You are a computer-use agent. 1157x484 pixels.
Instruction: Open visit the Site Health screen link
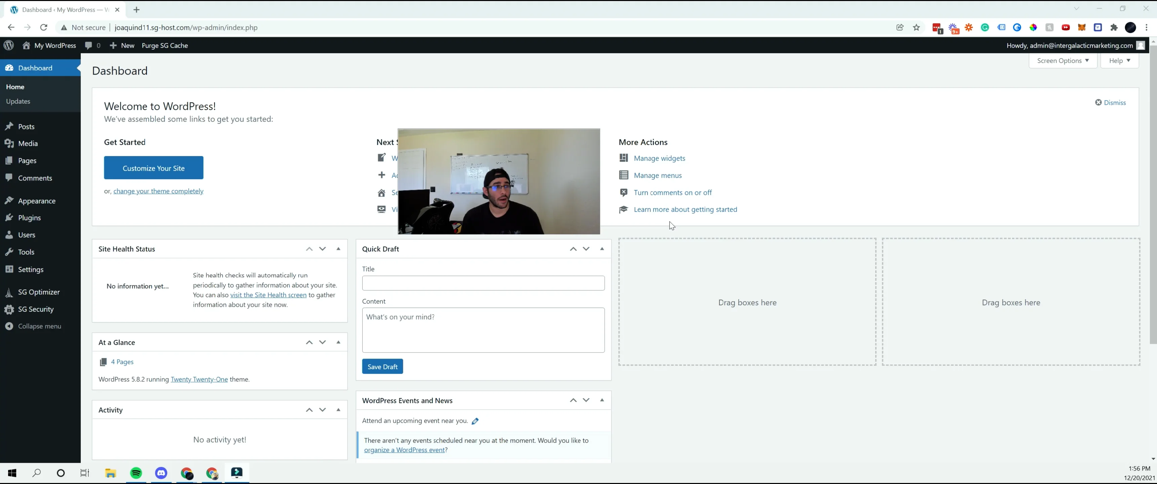(268, 295)
